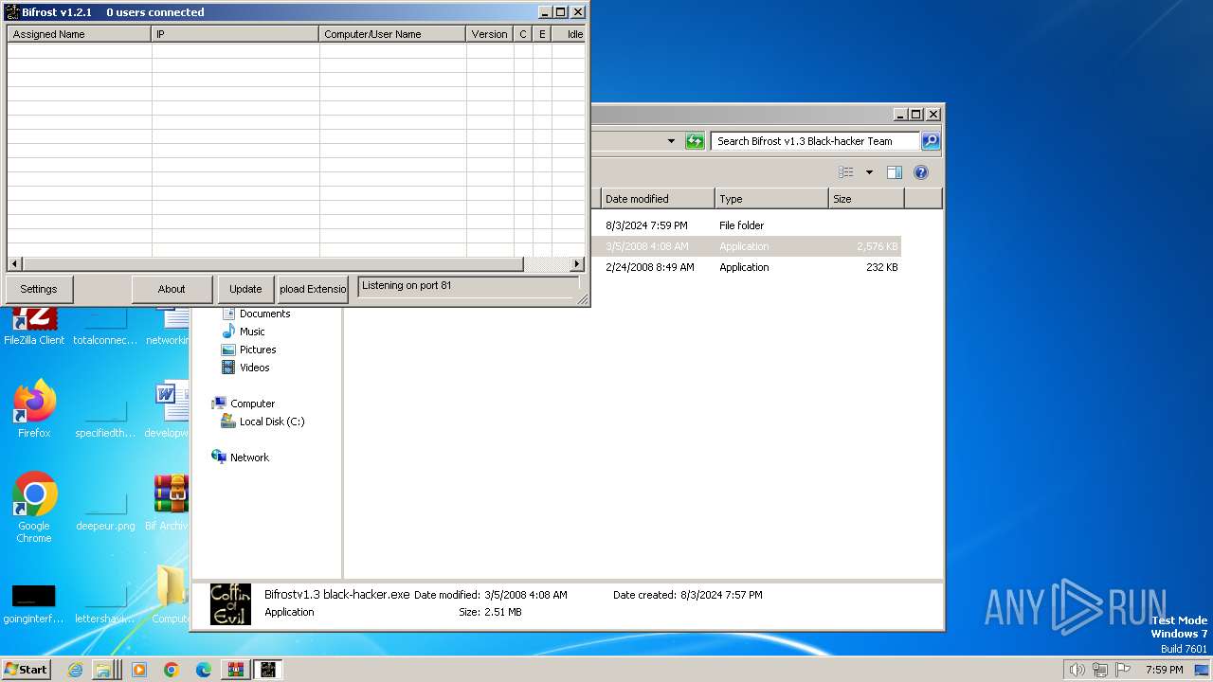Change your view icon in Explorer

pyautogui.click(x=846, y=172)
